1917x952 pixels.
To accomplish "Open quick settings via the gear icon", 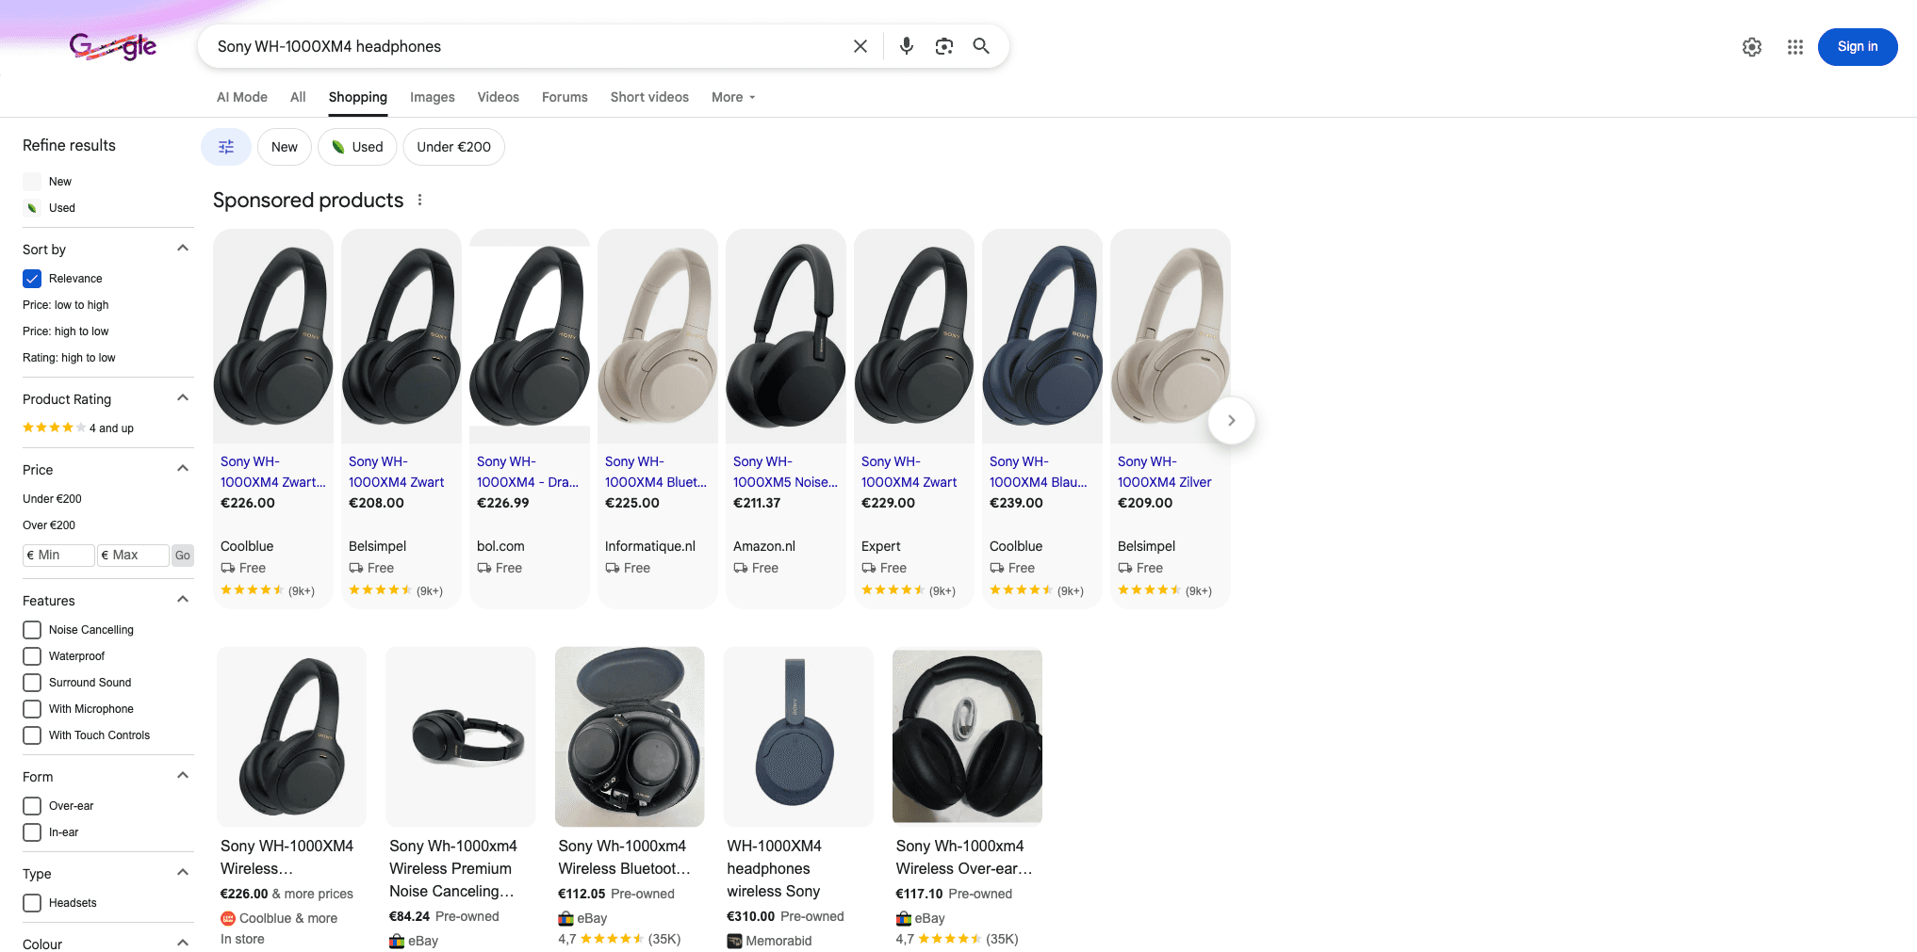I will [1752, 46].
